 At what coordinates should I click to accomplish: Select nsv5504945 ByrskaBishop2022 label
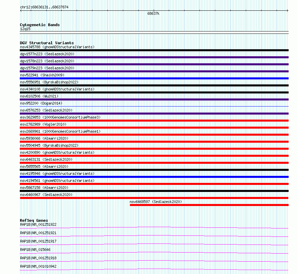pyautogui.click(x=49, y=145)
